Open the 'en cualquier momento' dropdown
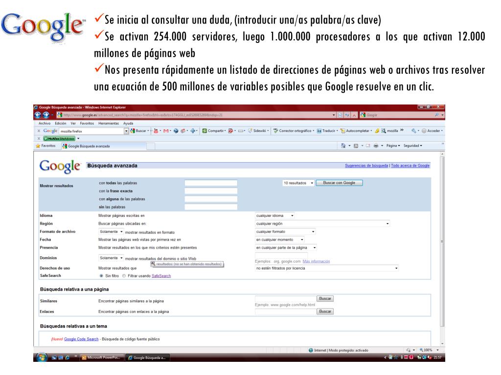The width and height of the screenshot is (501, 375). pyautogui.click(x=280, y=240)
